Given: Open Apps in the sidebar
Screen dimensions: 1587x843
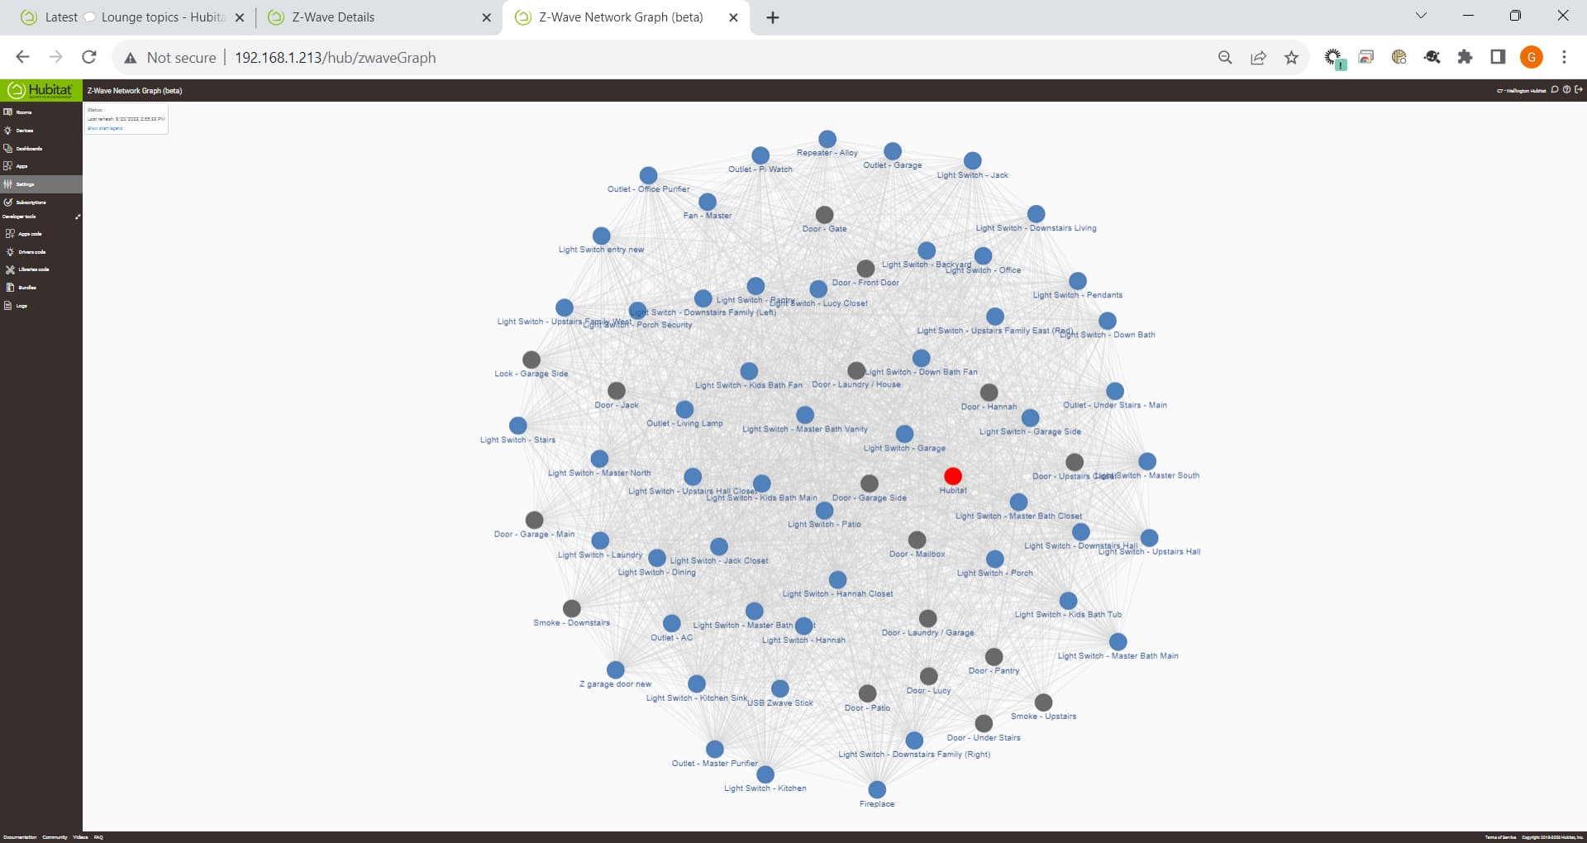Looking at the screenshot, I should pyautogui.click(x=41, y=166).
